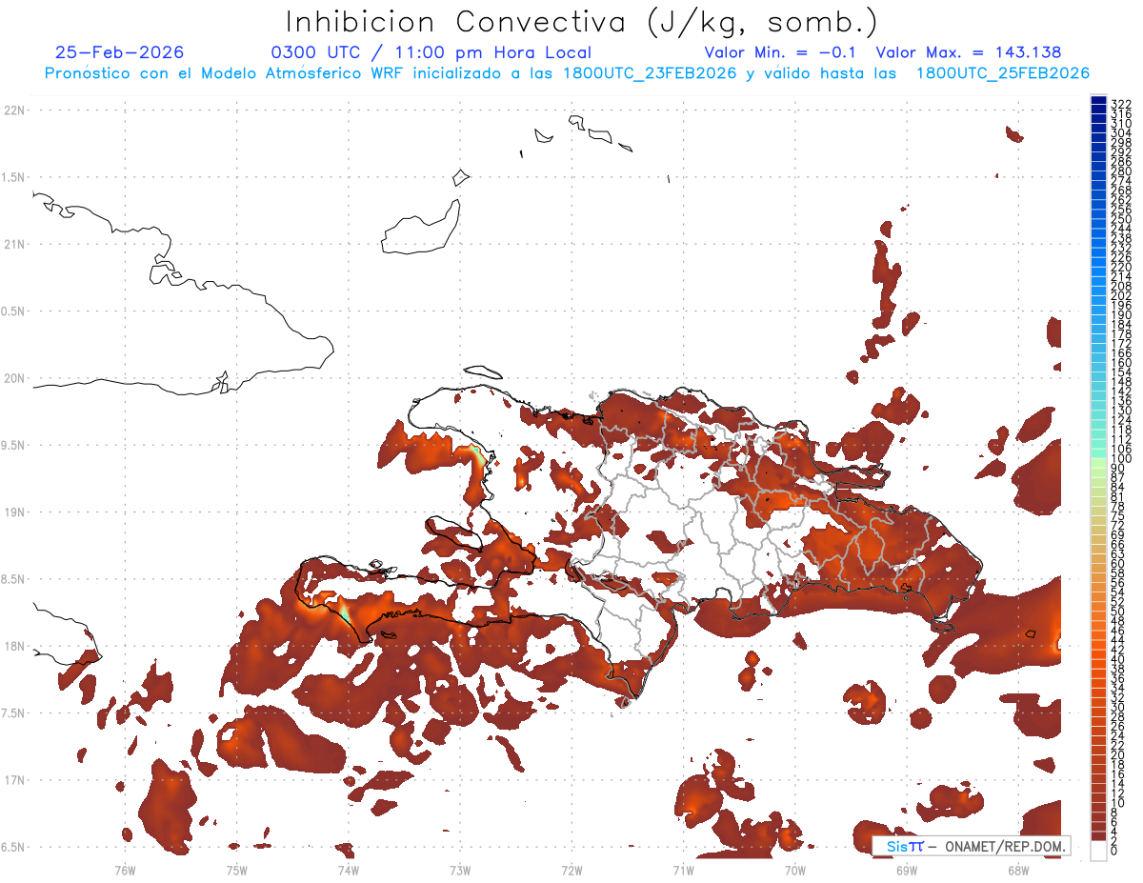
Task: Click the "130" colorbar value
Action: coord(1120,411)
